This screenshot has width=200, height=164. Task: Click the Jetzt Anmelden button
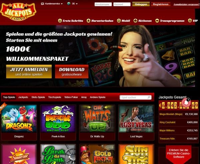pyautogui.click(x=29, y=72)
